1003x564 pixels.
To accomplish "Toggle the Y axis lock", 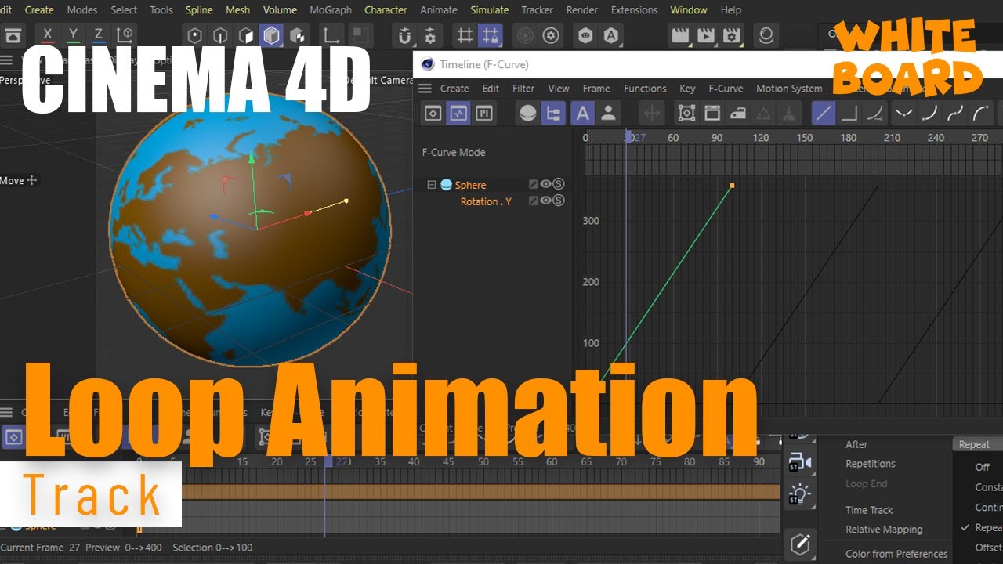I will pos(73,35).
